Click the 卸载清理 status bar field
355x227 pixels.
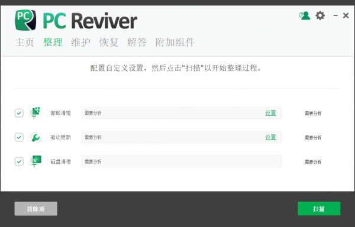point(182,113)
